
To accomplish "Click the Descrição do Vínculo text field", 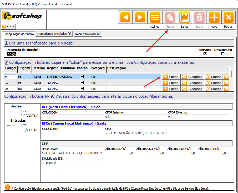I will point(100,54).
